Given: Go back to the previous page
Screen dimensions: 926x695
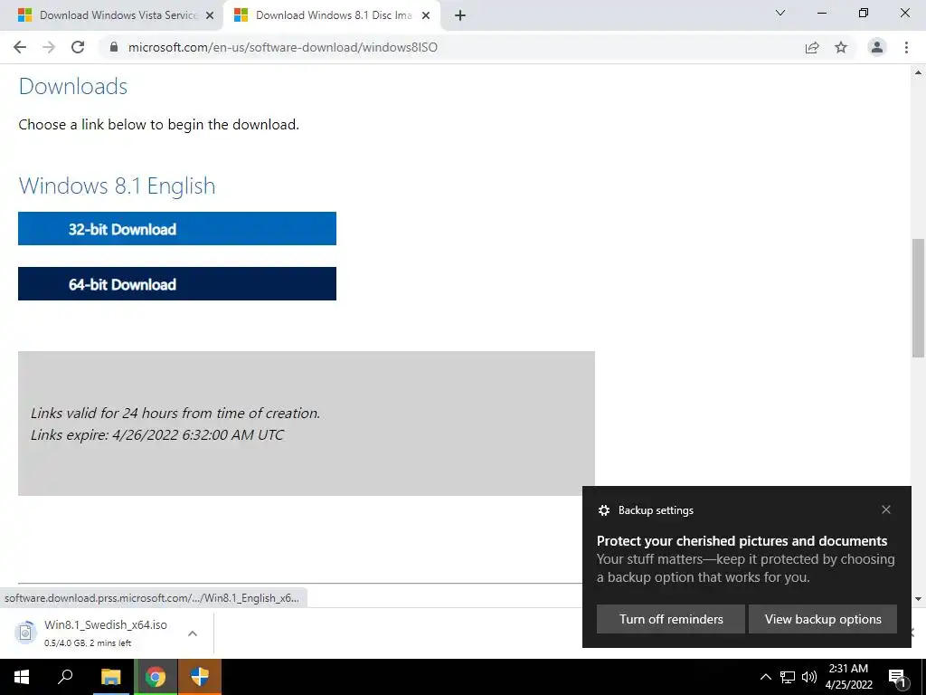Looking at the screenshot, I should coord(20,47).
